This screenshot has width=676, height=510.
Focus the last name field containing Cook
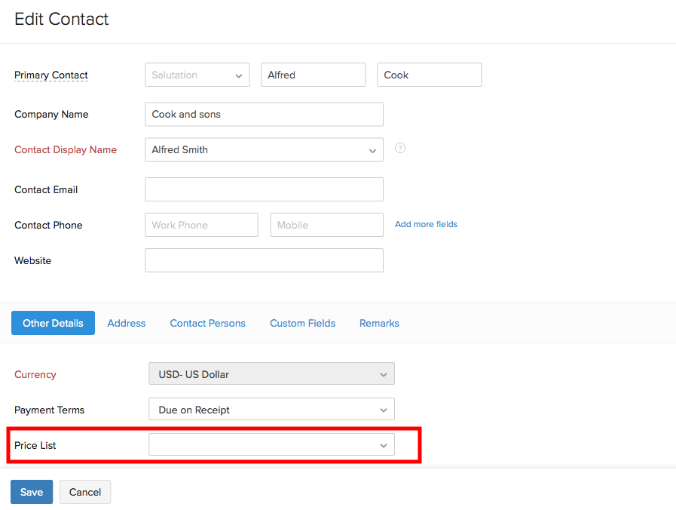click(429, 75)
